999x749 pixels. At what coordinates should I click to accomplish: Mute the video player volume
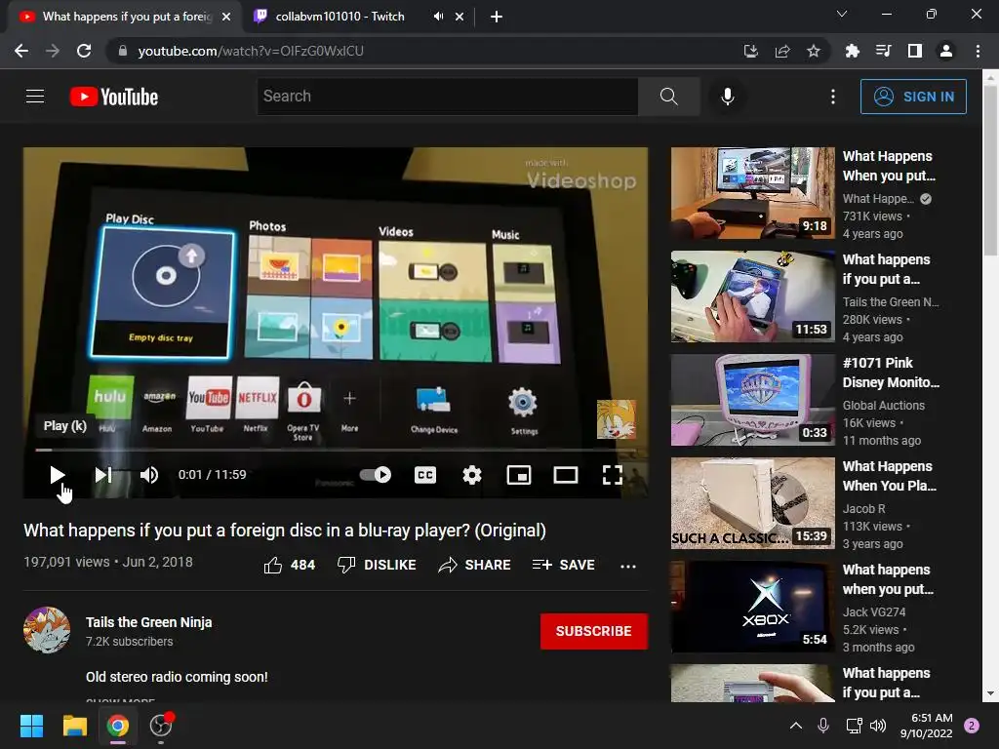point(149,475)
